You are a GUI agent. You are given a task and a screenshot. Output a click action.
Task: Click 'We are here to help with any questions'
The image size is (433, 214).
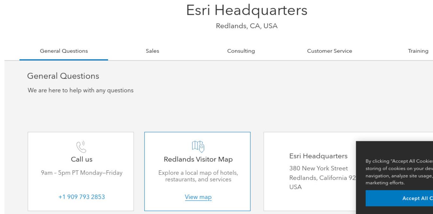click(81, 90)
